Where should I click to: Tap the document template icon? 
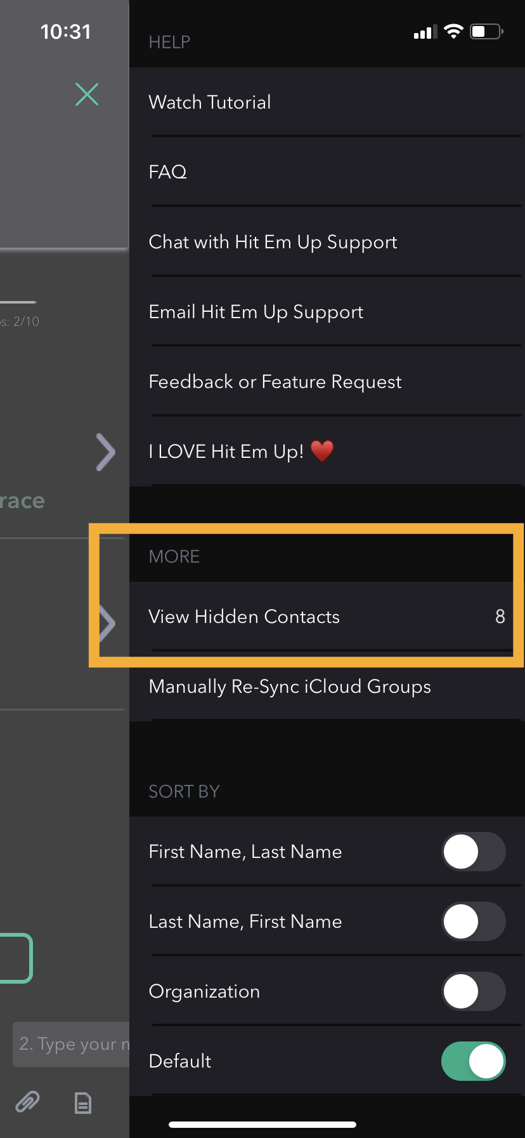[83, 1103]
